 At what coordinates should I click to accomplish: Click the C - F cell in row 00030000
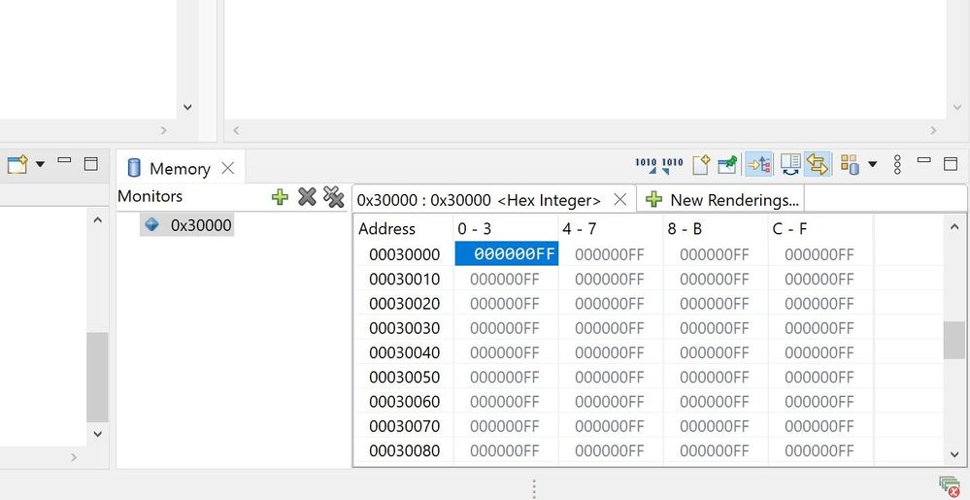[x=819, y=254]
